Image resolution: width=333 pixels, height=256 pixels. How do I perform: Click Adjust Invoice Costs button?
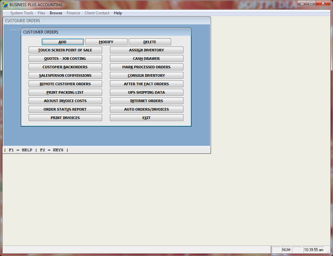tap(65, 101)
